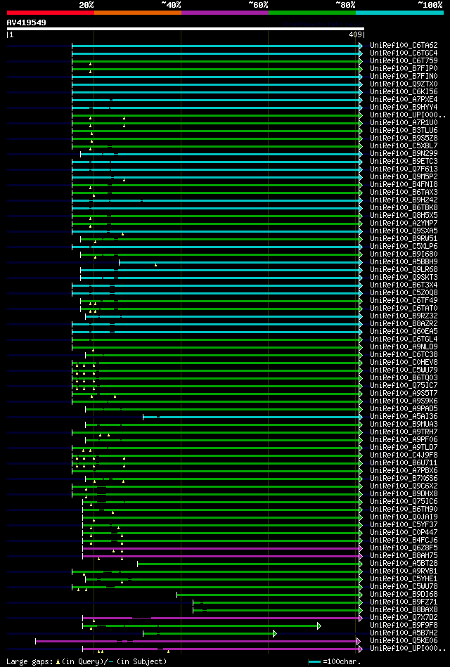Viewport: 450px width, 667px height.
Task: Open the UniRef100_C6KI56 hit label
Action: click(x=404, y=92)
